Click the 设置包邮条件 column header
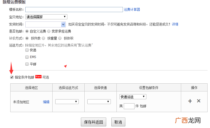The height and width of the screenshot is (128, 210). tap(149, 88)
